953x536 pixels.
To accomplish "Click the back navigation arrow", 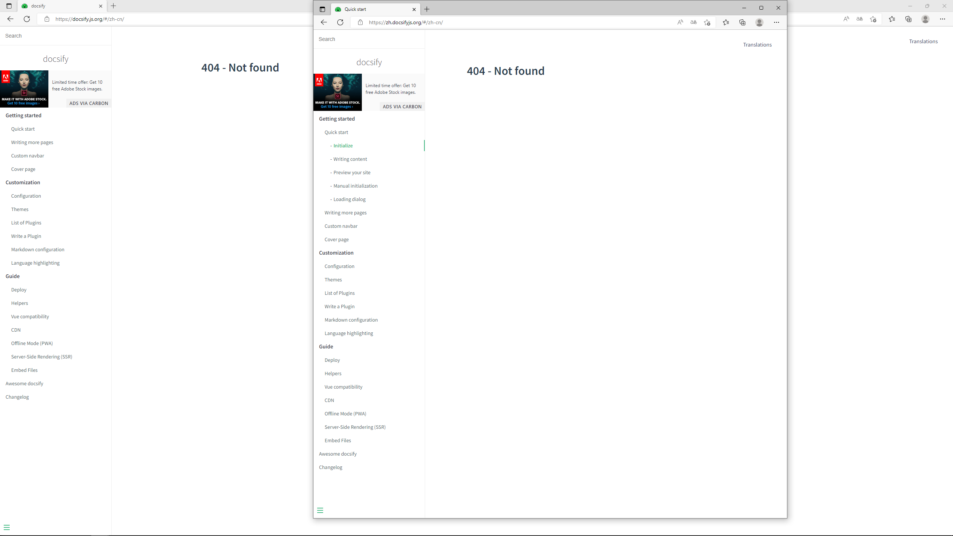I will (x=323, y=22).
